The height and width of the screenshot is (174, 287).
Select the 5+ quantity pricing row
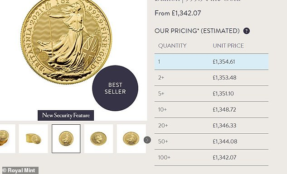(x=211, y=94)
